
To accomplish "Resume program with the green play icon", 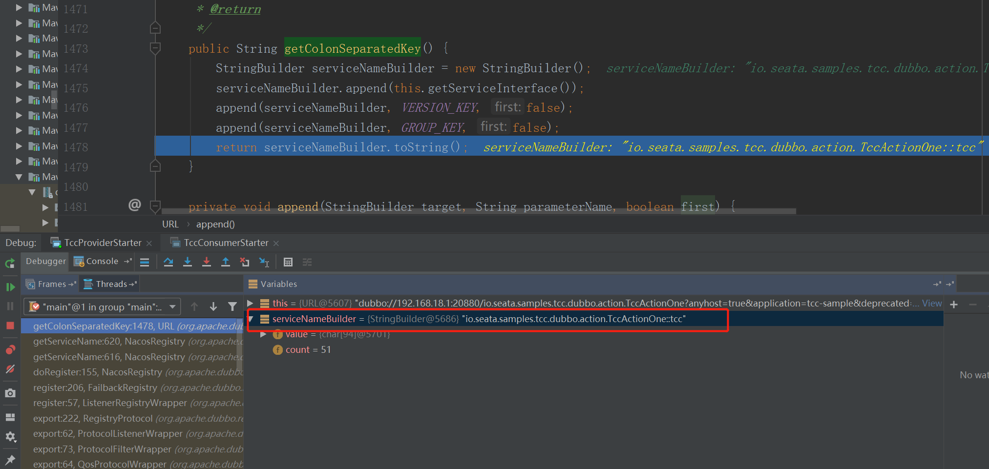I will click(x=10, y=287).
